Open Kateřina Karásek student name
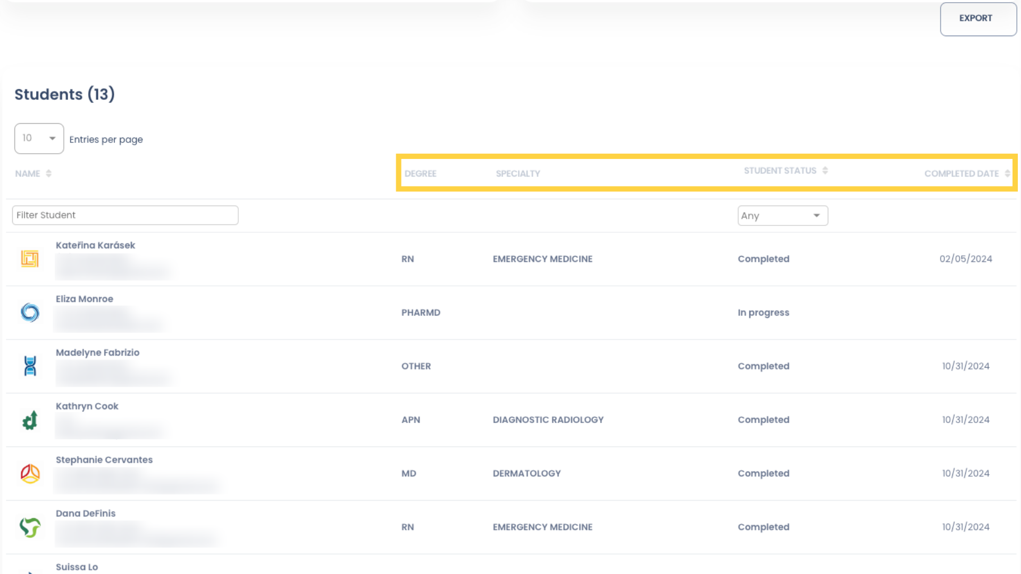Viewport: 1021px width, 574px height. (x=95, y=245)
